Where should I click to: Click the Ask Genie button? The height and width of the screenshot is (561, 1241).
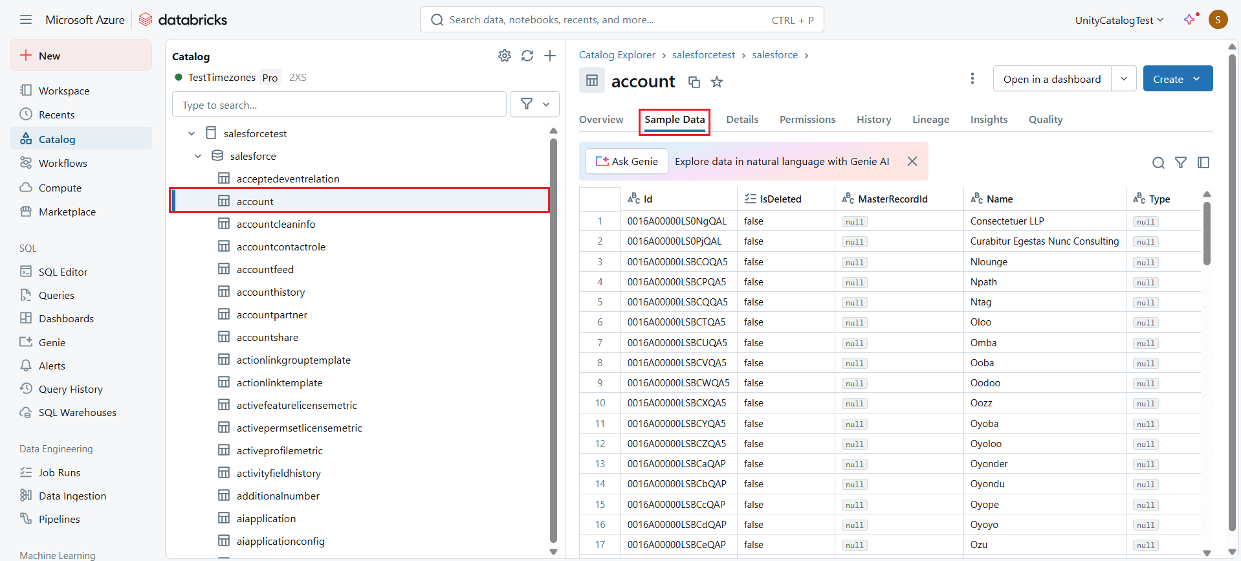point(626,162)
